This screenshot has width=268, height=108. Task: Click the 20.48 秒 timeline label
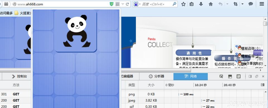[230, 85]
